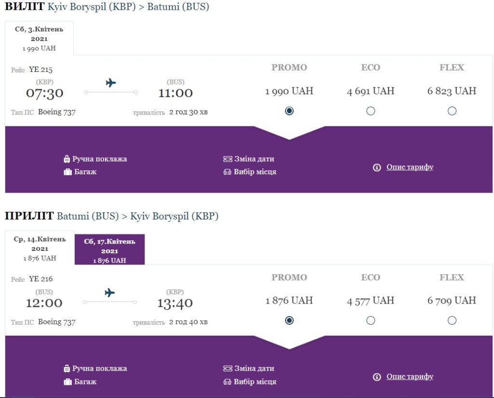This screenshot has height=398, width=494.
Task: Select ECO fare 4 691 UAH radio button
Action: [370, 111]
